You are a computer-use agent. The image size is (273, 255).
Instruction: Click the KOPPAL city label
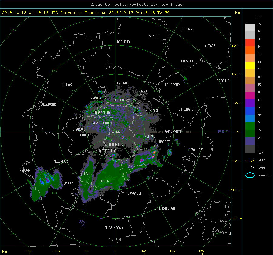pyautogui.click(x=150, y=136)
